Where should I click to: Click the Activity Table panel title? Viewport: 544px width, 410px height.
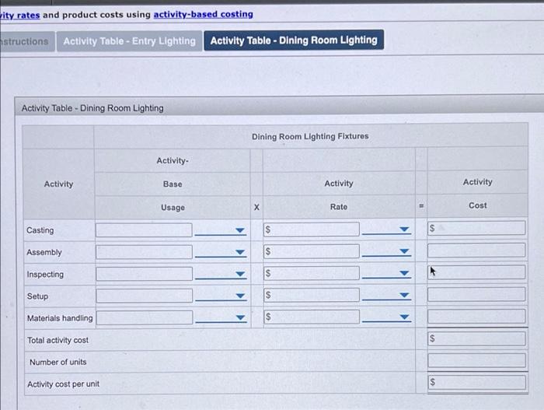[92, 108]
